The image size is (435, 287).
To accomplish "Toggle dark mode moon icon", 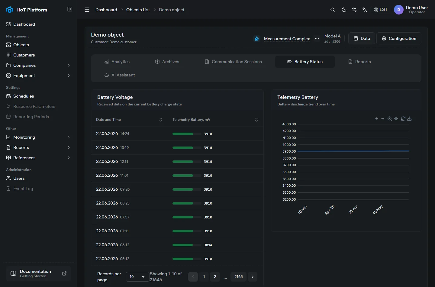I will pos(344,10).
